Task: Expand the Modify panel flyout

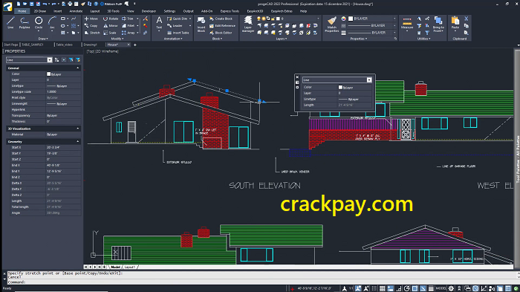Action: [x=117, y=39]
